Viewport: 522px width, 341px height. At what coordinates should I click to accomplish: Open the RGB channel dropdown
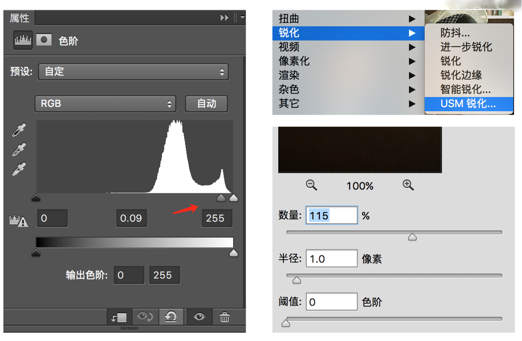pos(105,103)
